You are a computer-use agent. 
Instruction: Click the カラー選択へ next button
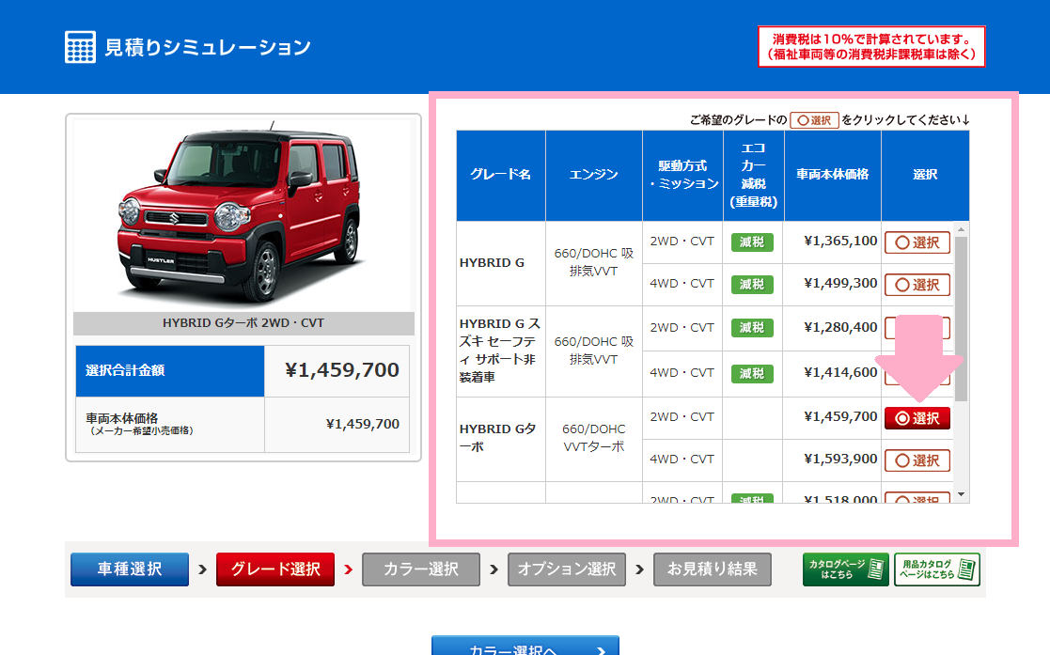[525, 646]
